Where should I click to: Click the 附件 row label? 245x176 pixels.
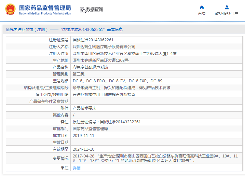64,108
